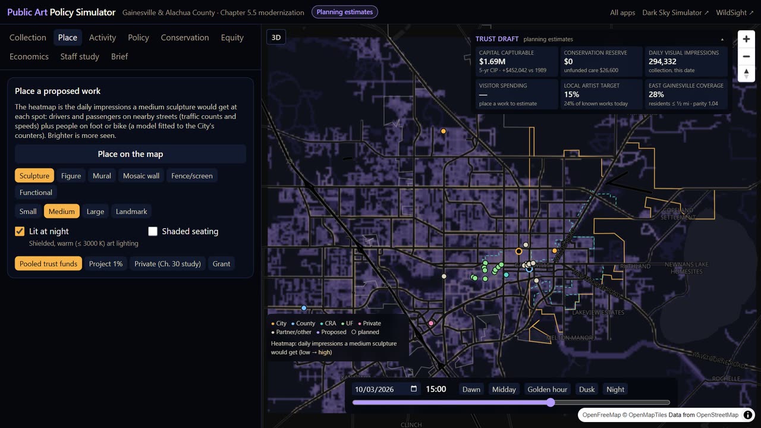Set time preset to Dawn

point(471,389)
